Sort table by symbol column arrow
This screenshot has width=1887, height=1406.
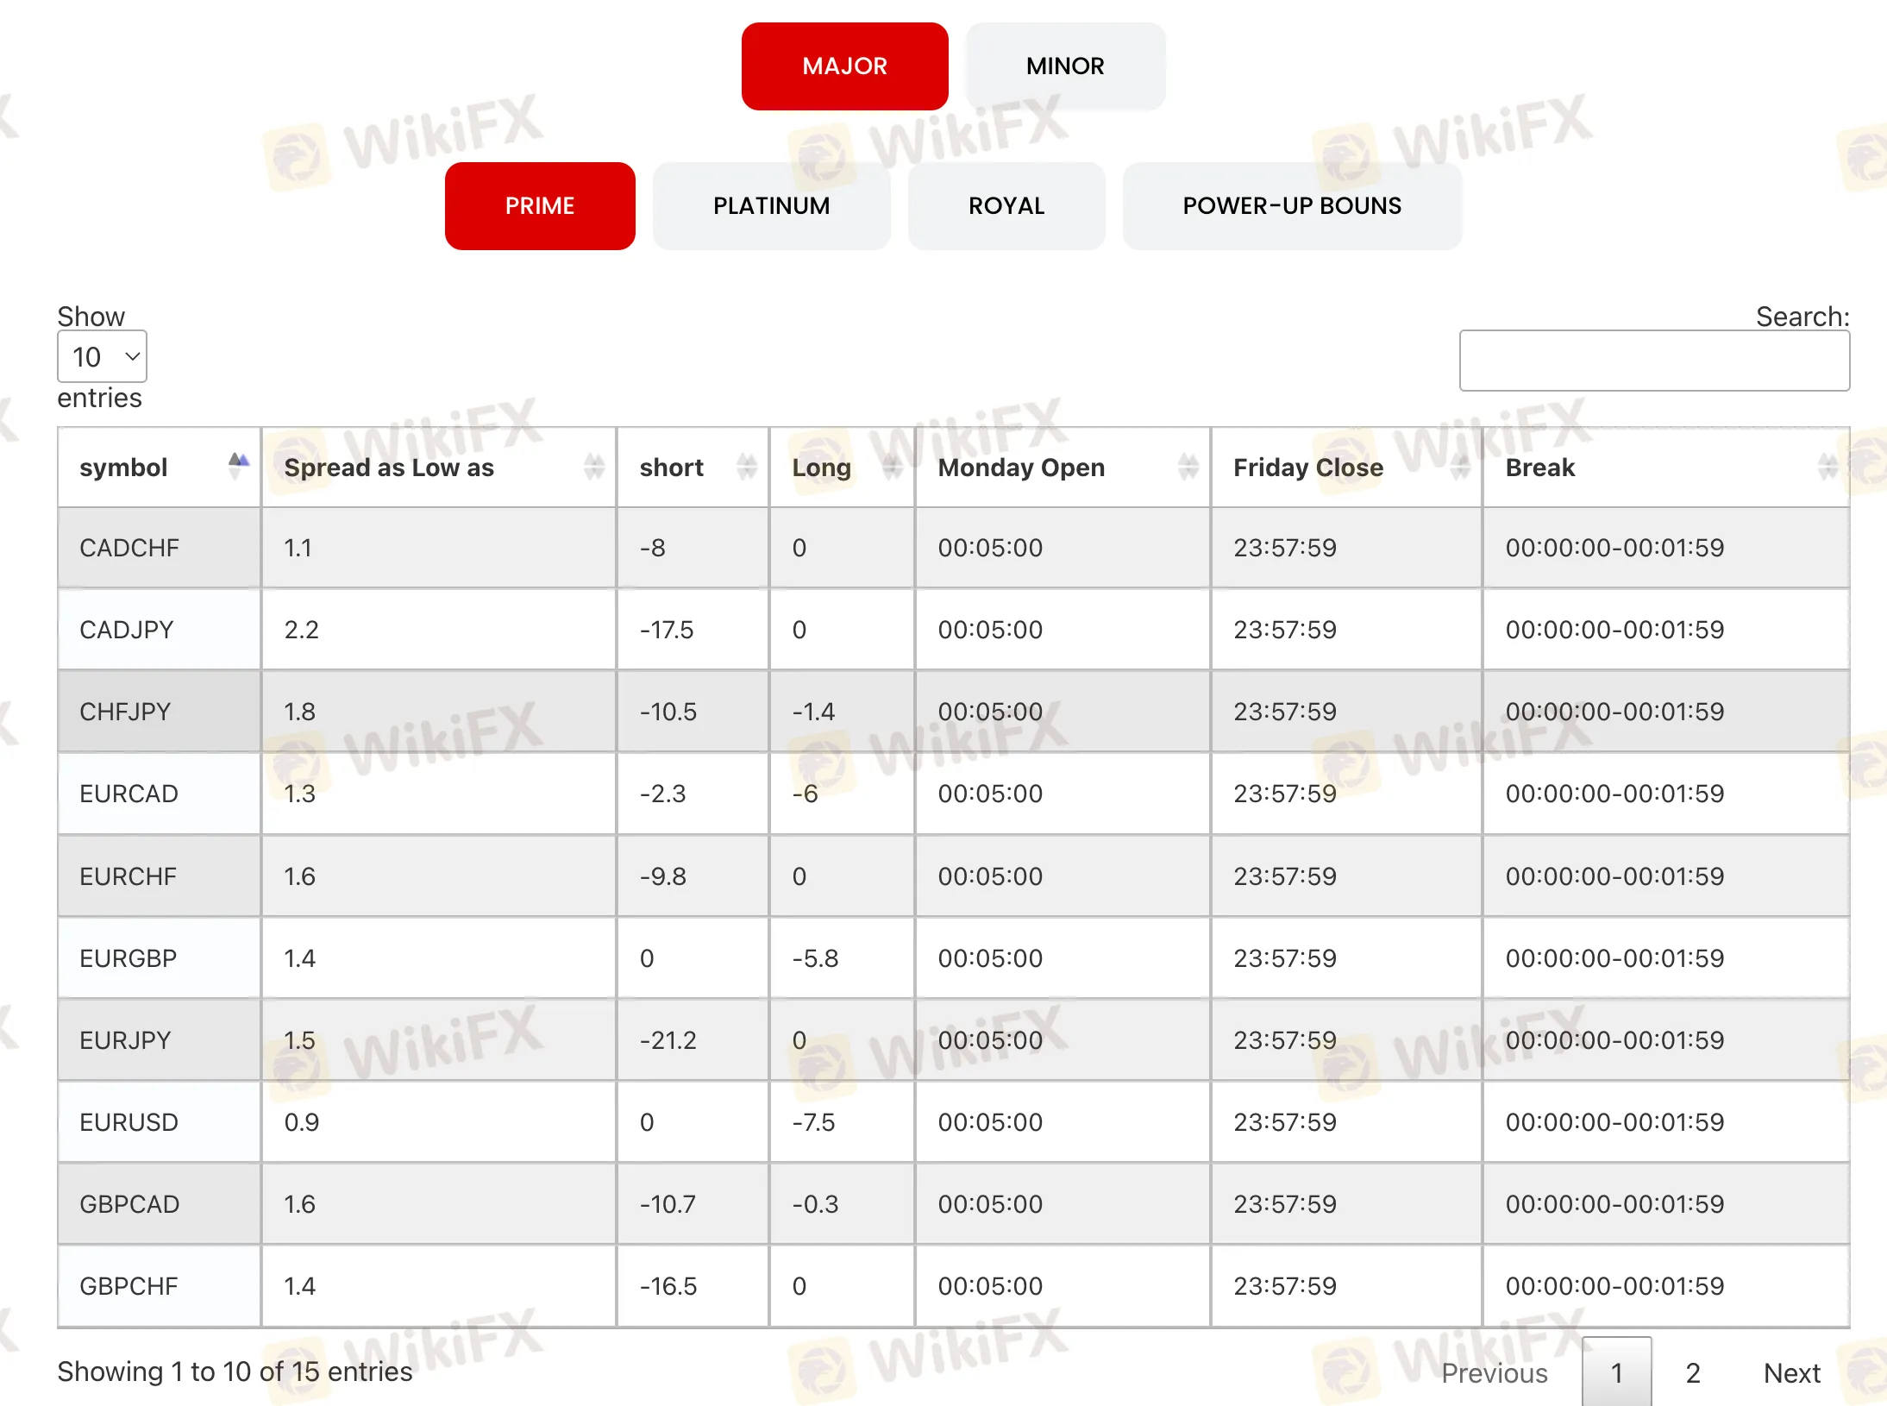pyautogui.click(x=238, y=466)
